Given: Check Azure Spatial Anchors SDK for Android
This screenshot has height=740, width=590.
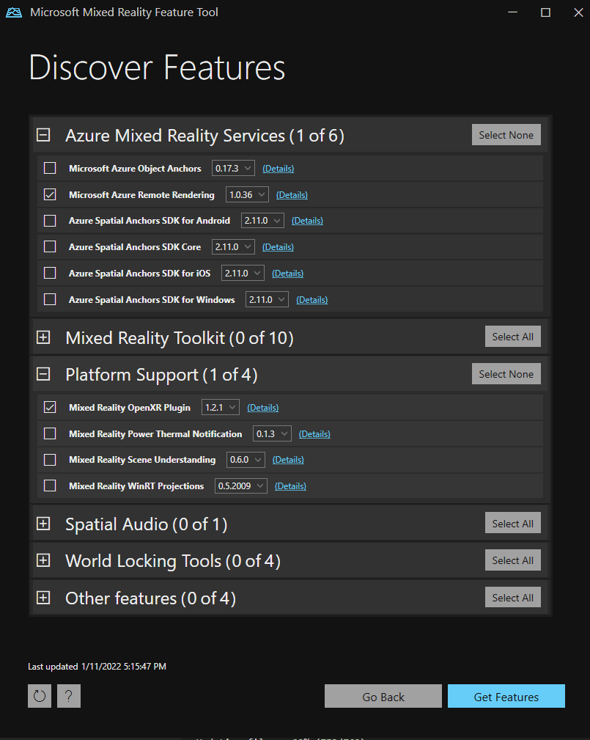Looking at the screenshot, I should [49, 220].
